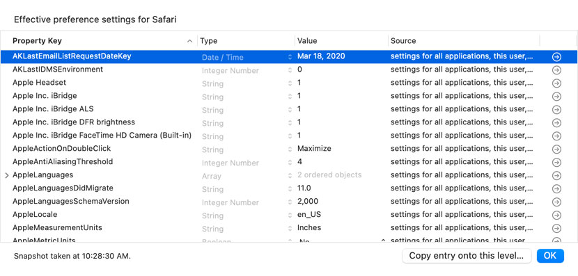Click arrow icon for AKLastEmailListRequestDateKey row

pos(556,57)
